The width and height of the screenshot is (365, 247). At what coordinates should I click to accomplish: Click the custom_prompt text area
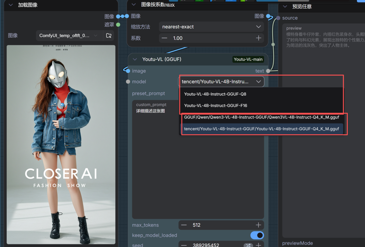(198, 159)
